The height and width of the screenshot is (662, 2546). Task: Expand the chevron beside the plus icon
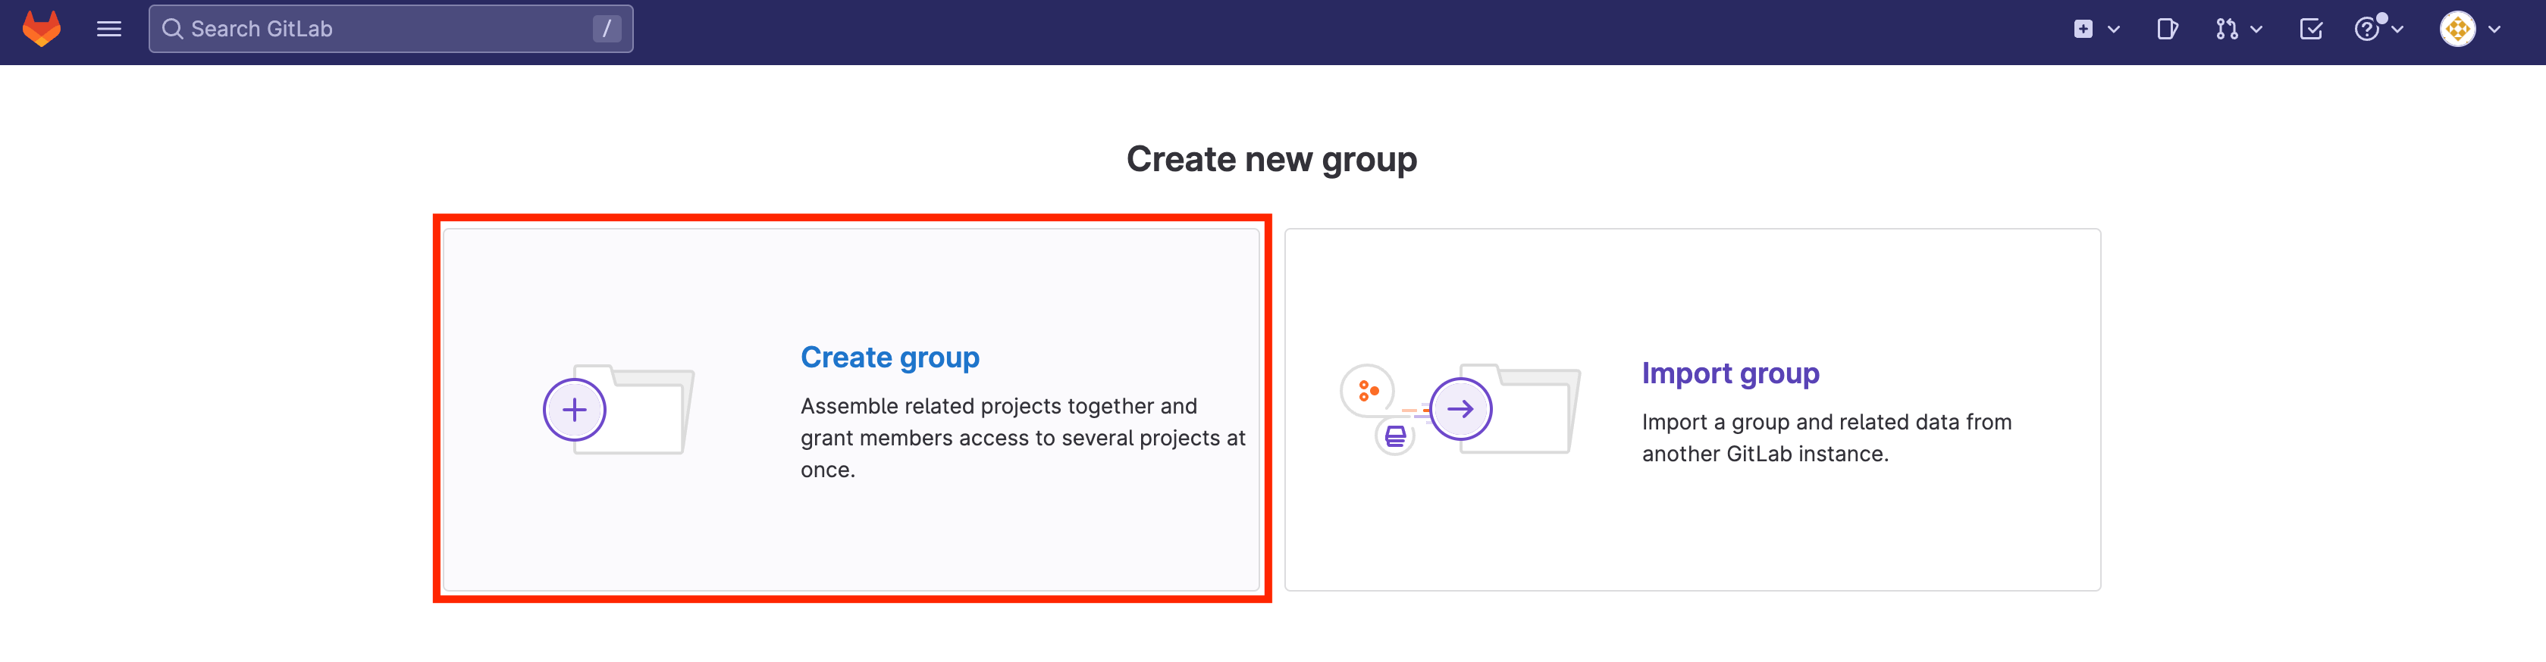(x=2113, y=29)
